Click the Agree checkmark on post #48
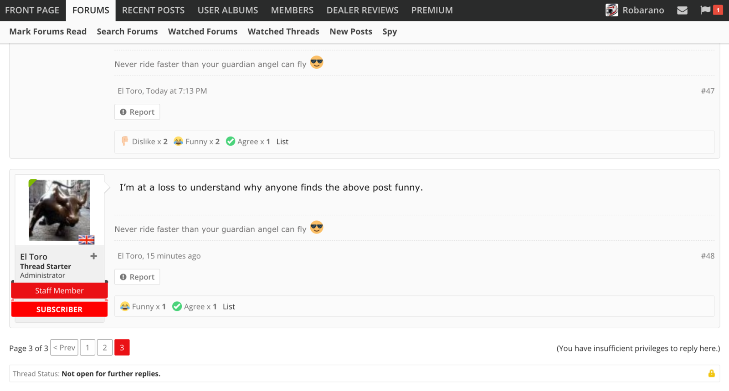Viewport: 729px width, 391px height. [177, 307]
